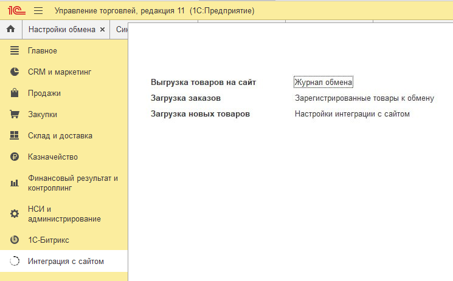Close the Настройки обмена tab
Viewport: 453px width, 281px height.
coord(102,29)
